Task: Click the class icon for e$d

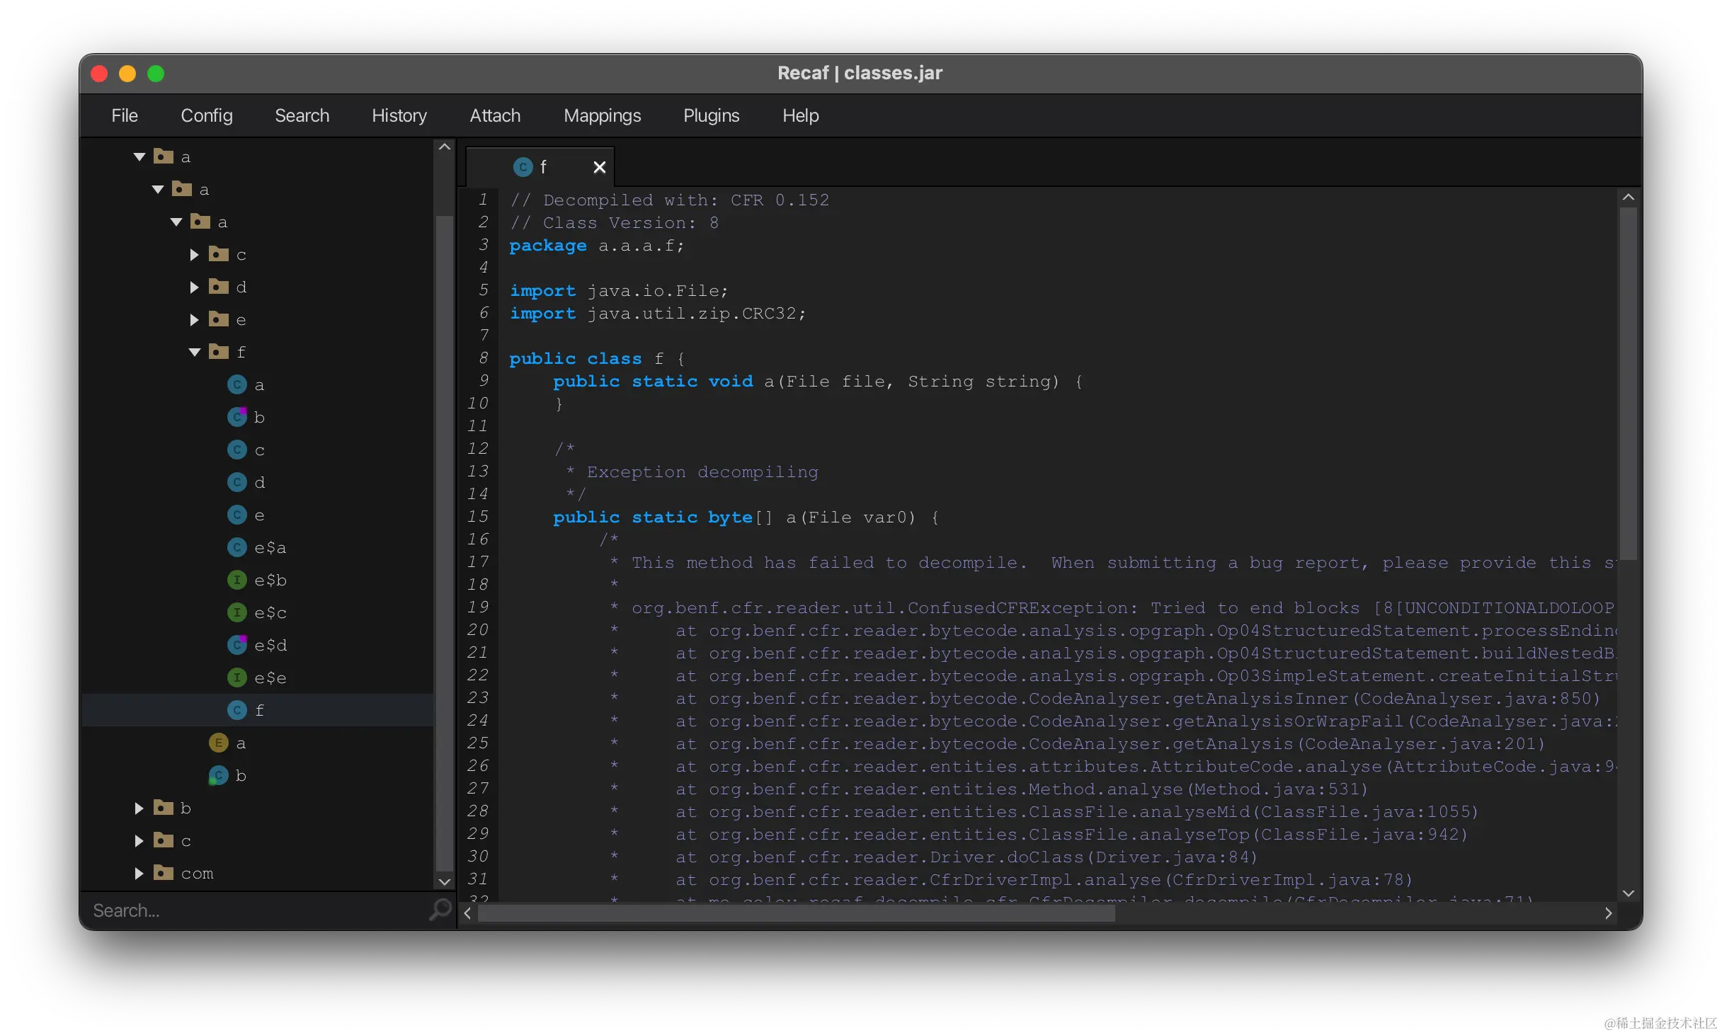Action: coord(237,645)
